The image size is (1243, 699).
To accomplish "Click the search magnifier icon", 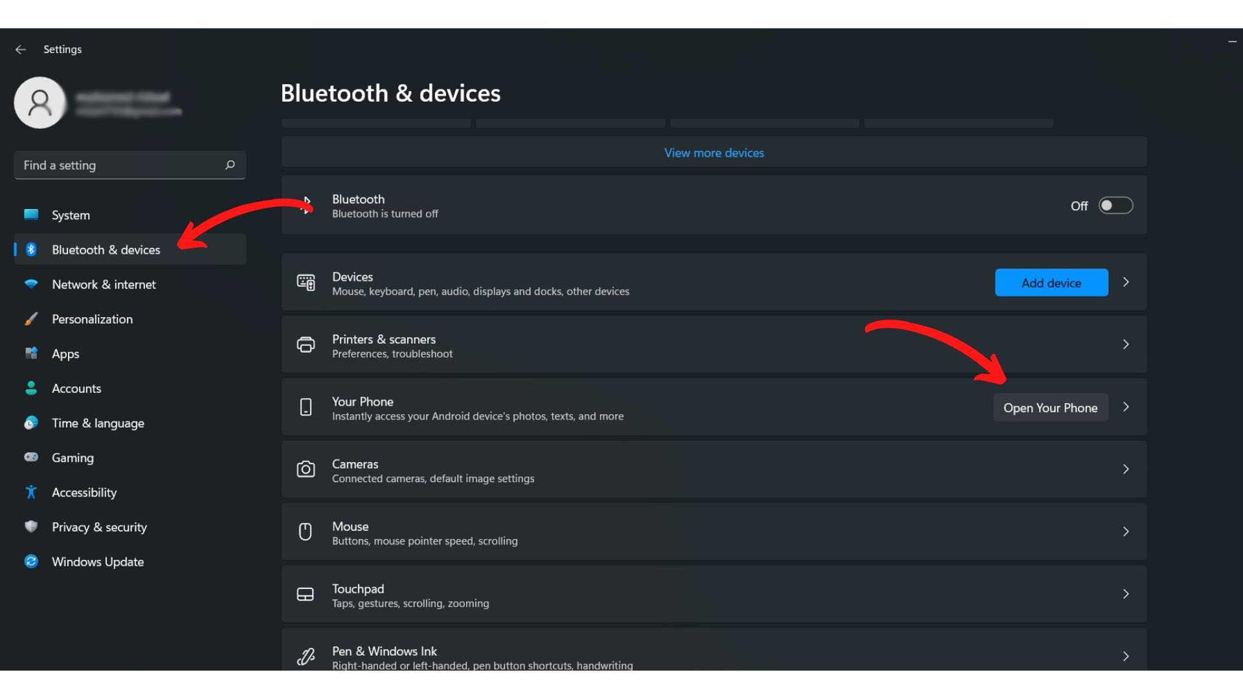I will point(230,165).
